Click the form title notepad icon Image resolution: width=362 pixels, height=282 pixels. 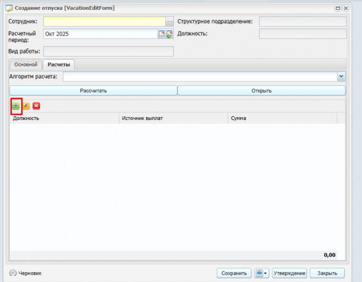(9, 8)
